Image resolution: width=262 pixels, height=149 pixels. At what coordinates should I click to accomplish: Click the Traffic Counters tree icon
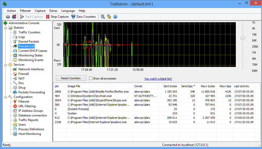(x=15, y=32)
